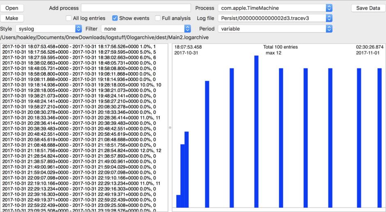Screen dimensions: 386x212
Task: Select the log row starting 18:07:53.458
Action: 81,47
